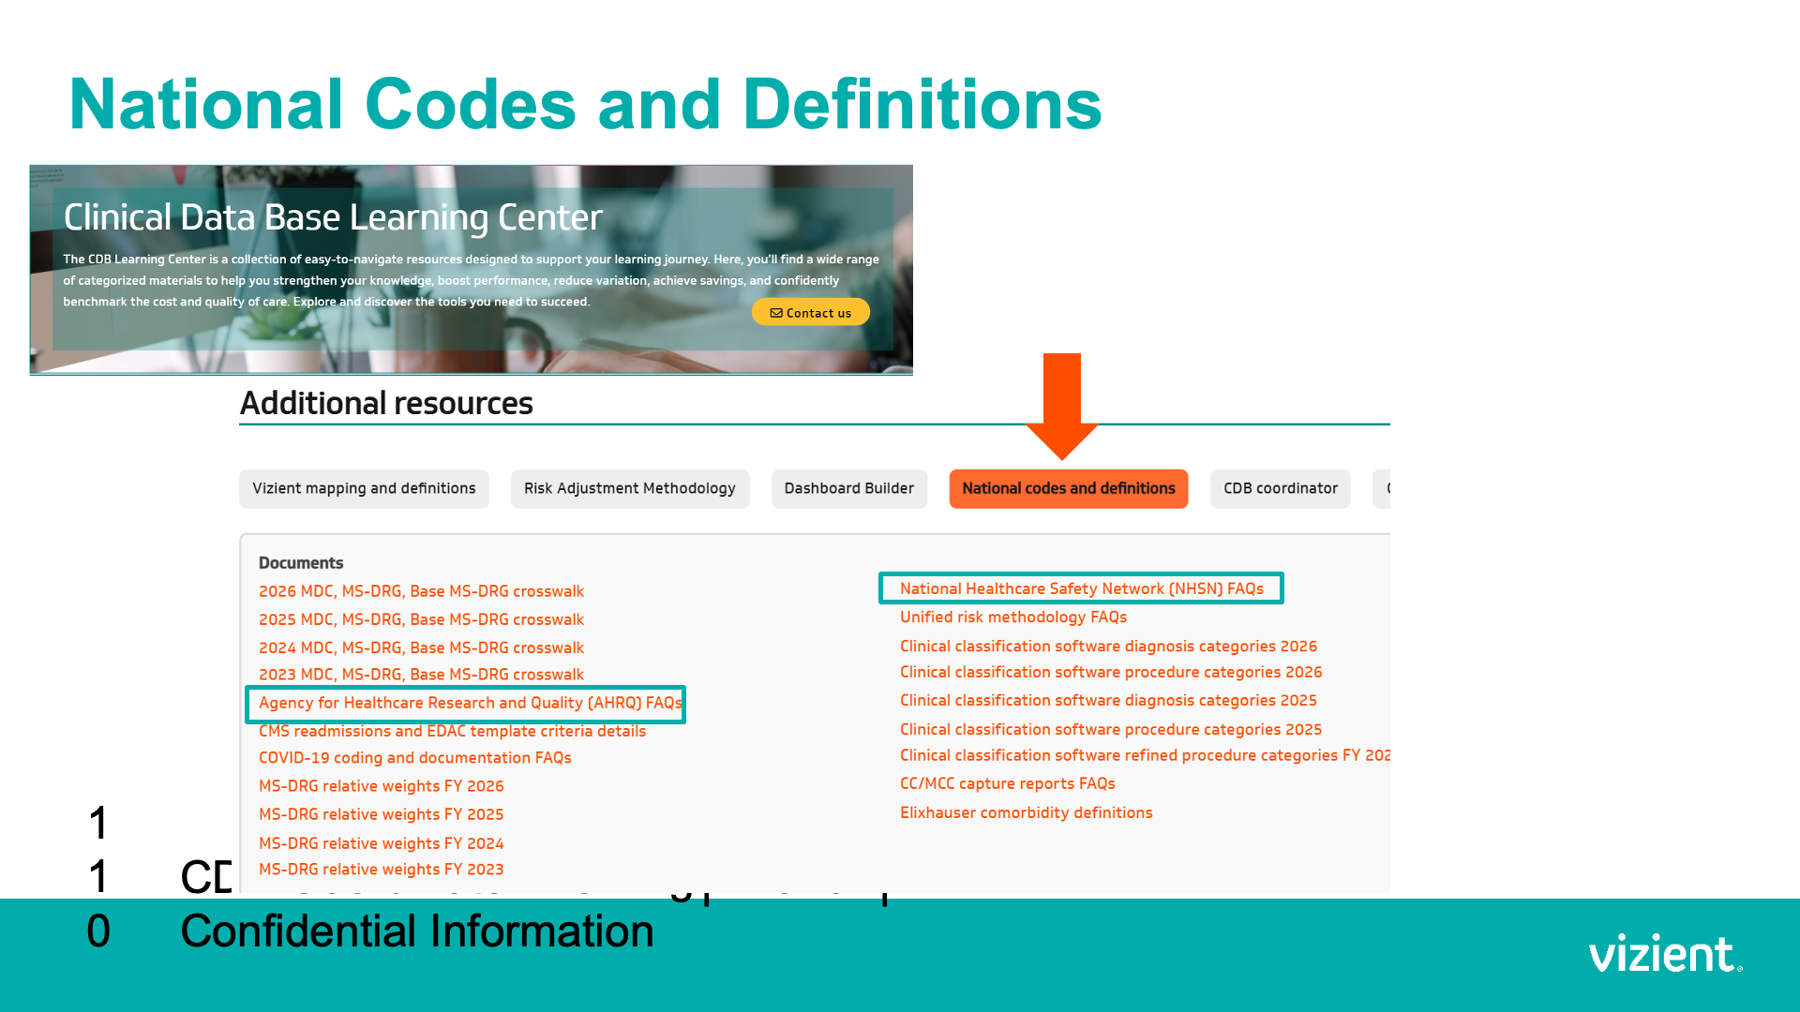Click the Additional resources heading
The height and width of the screenshot is (1012, 1800).
pos(386,403)
